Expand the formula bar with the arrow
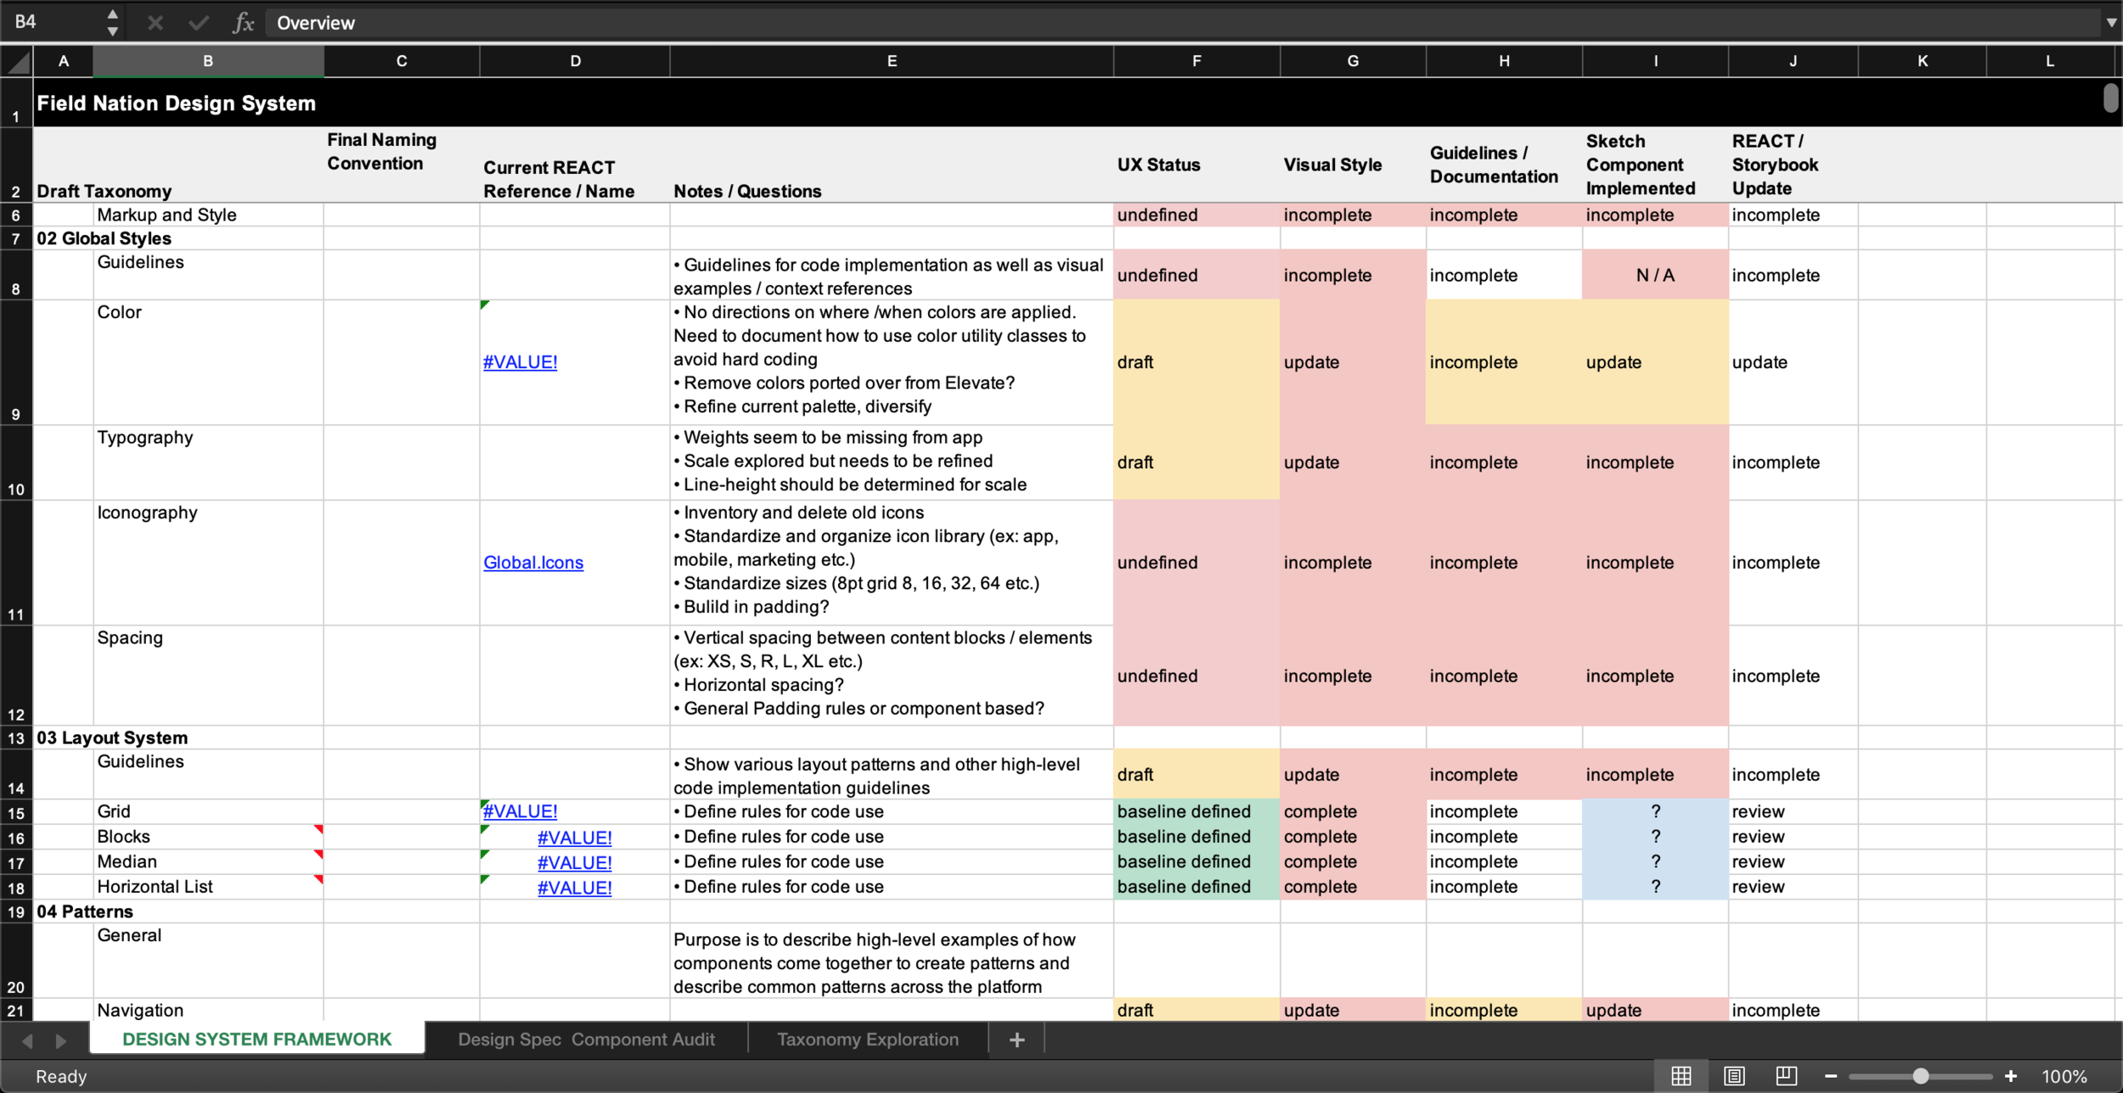 tap(2110, 23)
